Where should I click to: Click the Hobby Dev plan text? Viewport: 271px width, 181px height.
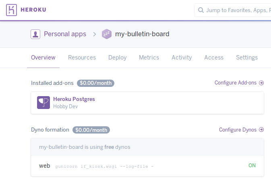click(66, 107)
